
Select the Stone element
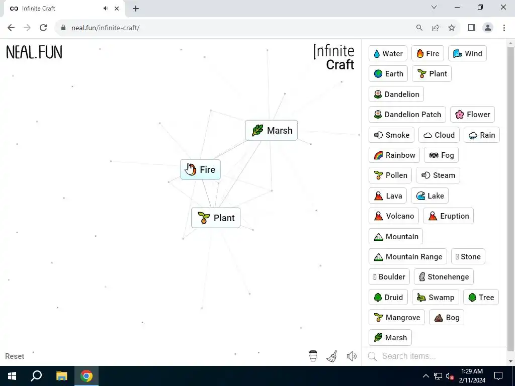[468, 257]
